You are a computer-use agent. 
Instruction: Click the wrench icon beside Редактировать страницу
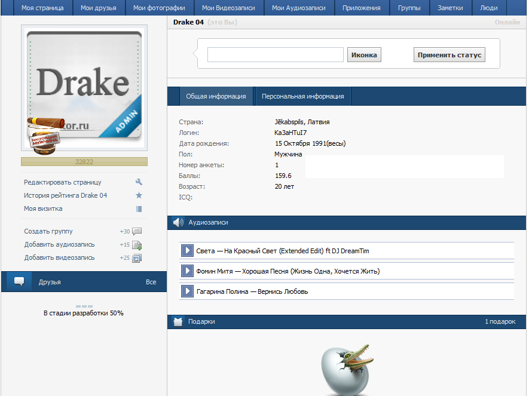click(x=139, y=182)
